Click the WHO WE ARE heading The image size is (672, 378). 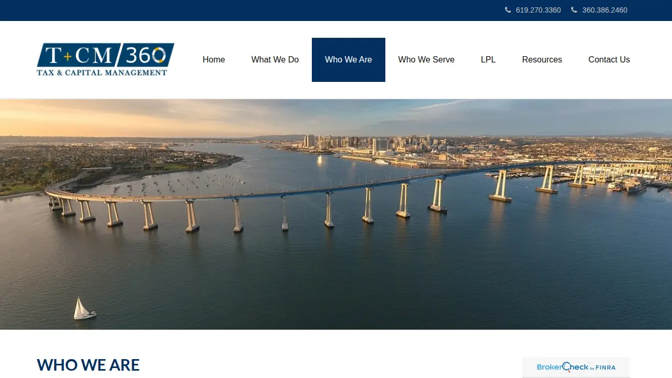click(88, 365)
